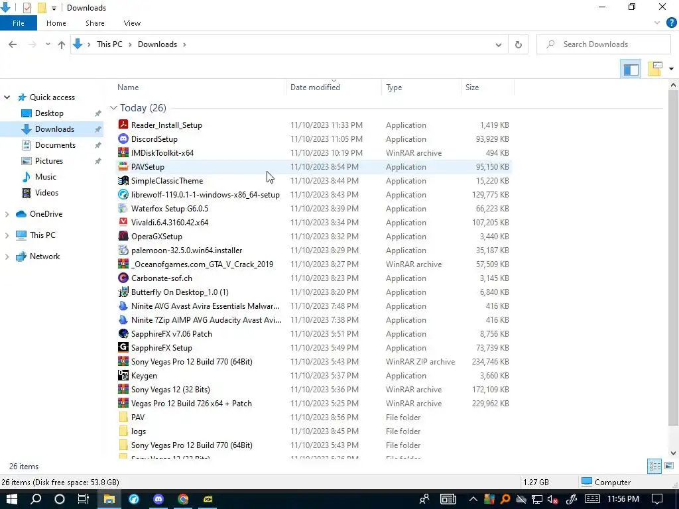Select Vegas Pro 12 Build 726 x64 + Patch
Image resolution: width=679 pixels, height=509 pixels.
192,404
